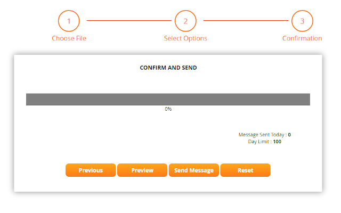Viewport: 341px width, 213px height.
Task: Click the step 3 circle icon
Action: (302, 21)
